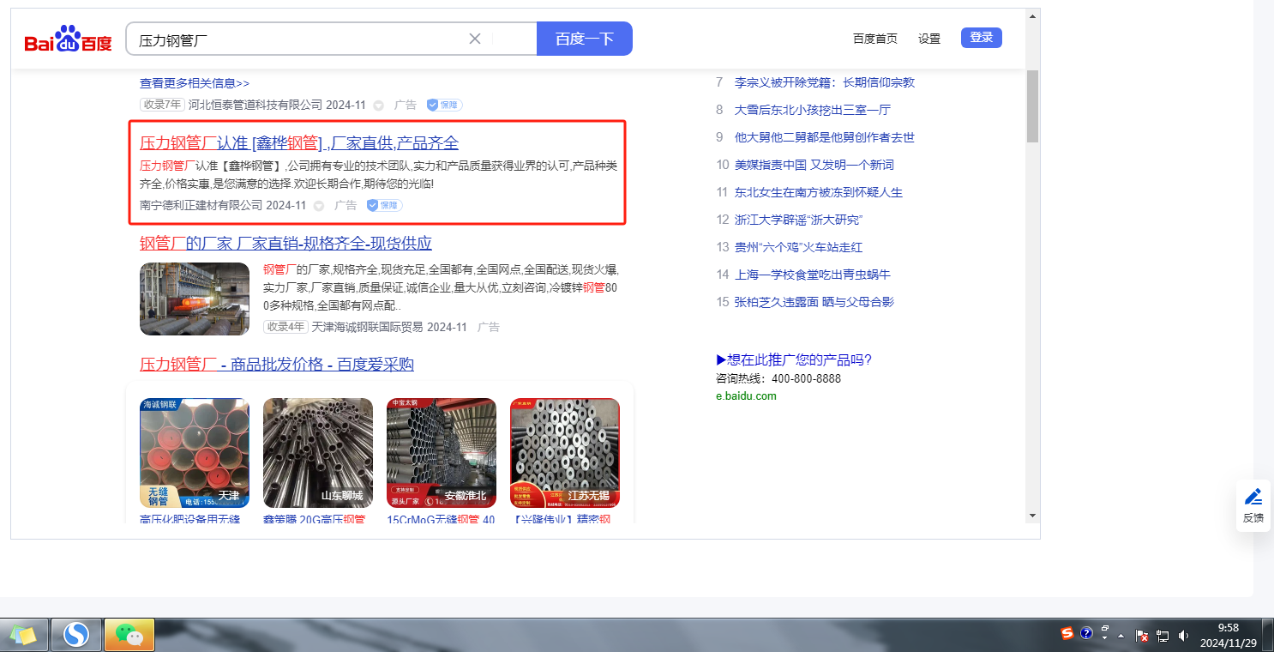This screenshot has height=652, width=1274.
Task: Click the network tray icon
Action: pyautogui.click(x=1163, y=636)
